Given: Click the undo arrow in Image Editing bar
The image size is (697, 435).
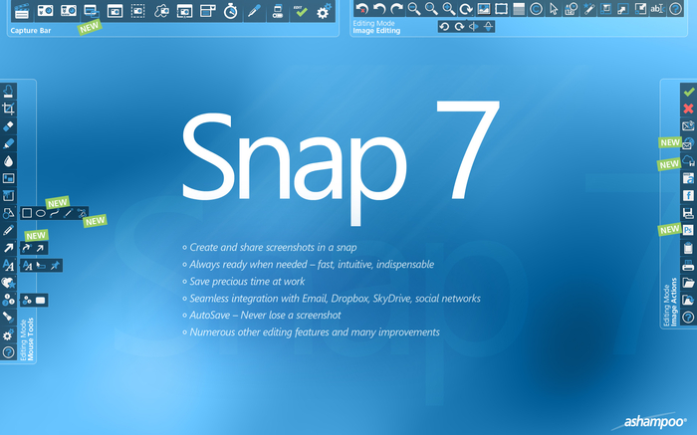Looking at the screenshot, I should 379,9.
